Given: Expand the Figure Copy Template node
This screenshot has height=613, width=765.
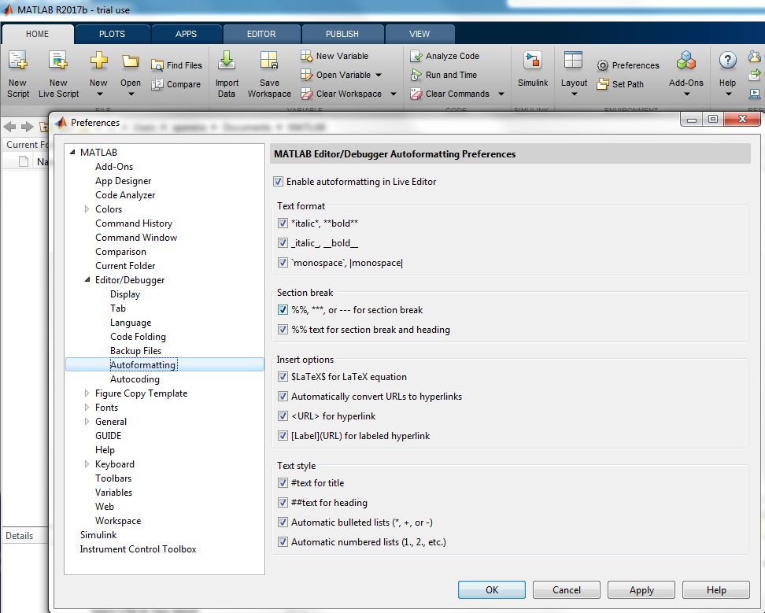Looking at the screenshot, I should click(x=87, y=393).
